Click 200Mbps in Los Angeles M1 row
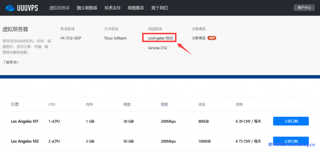 tap(168, 121)
